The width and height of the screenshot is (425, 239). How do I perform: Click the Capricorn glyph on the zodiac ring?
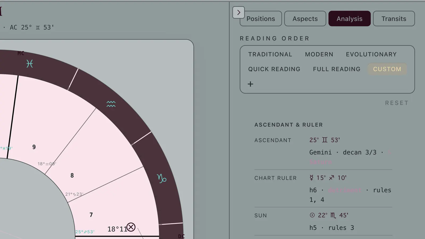pos(161,178)
